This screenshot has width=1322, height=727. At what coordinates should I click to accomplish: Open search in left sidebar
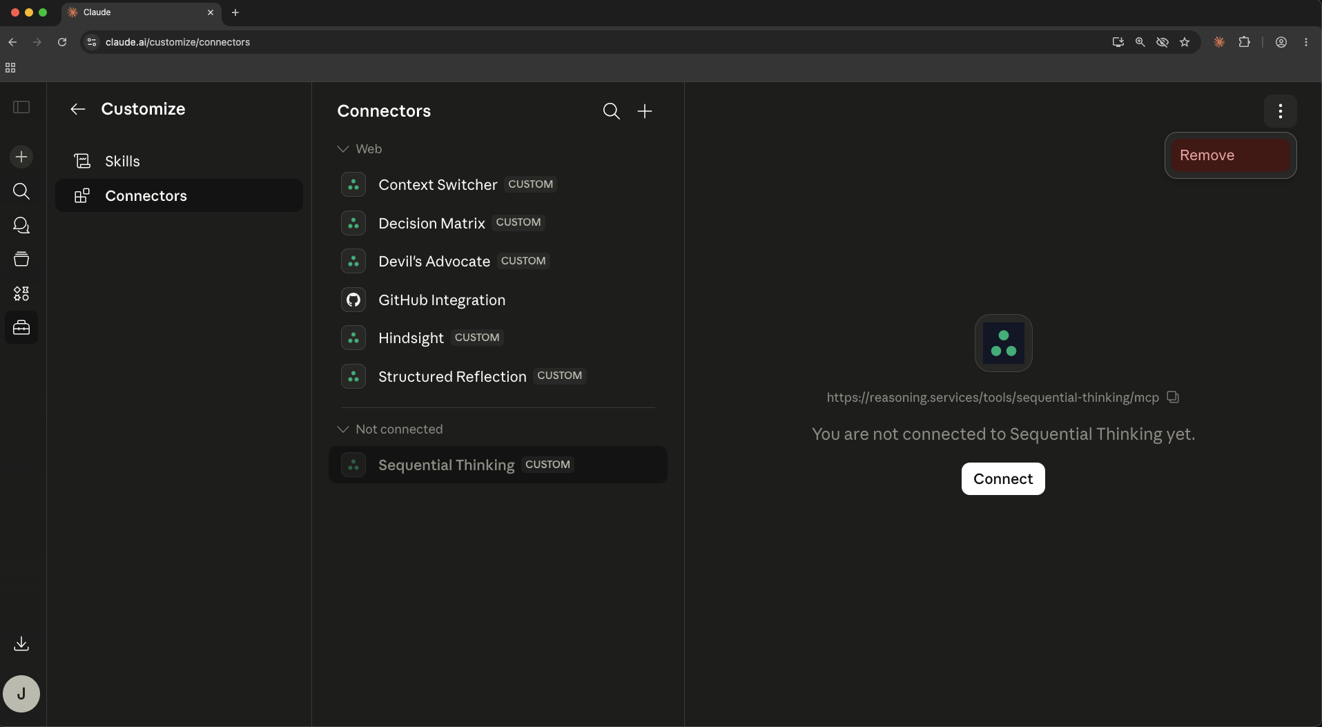[x=21, y=191]
